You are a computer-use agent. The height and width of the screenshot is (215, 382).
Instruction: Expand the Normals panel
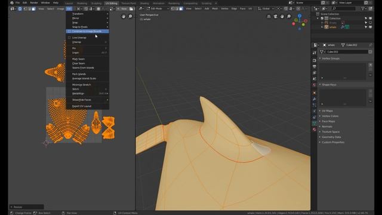tap(326, 127)
